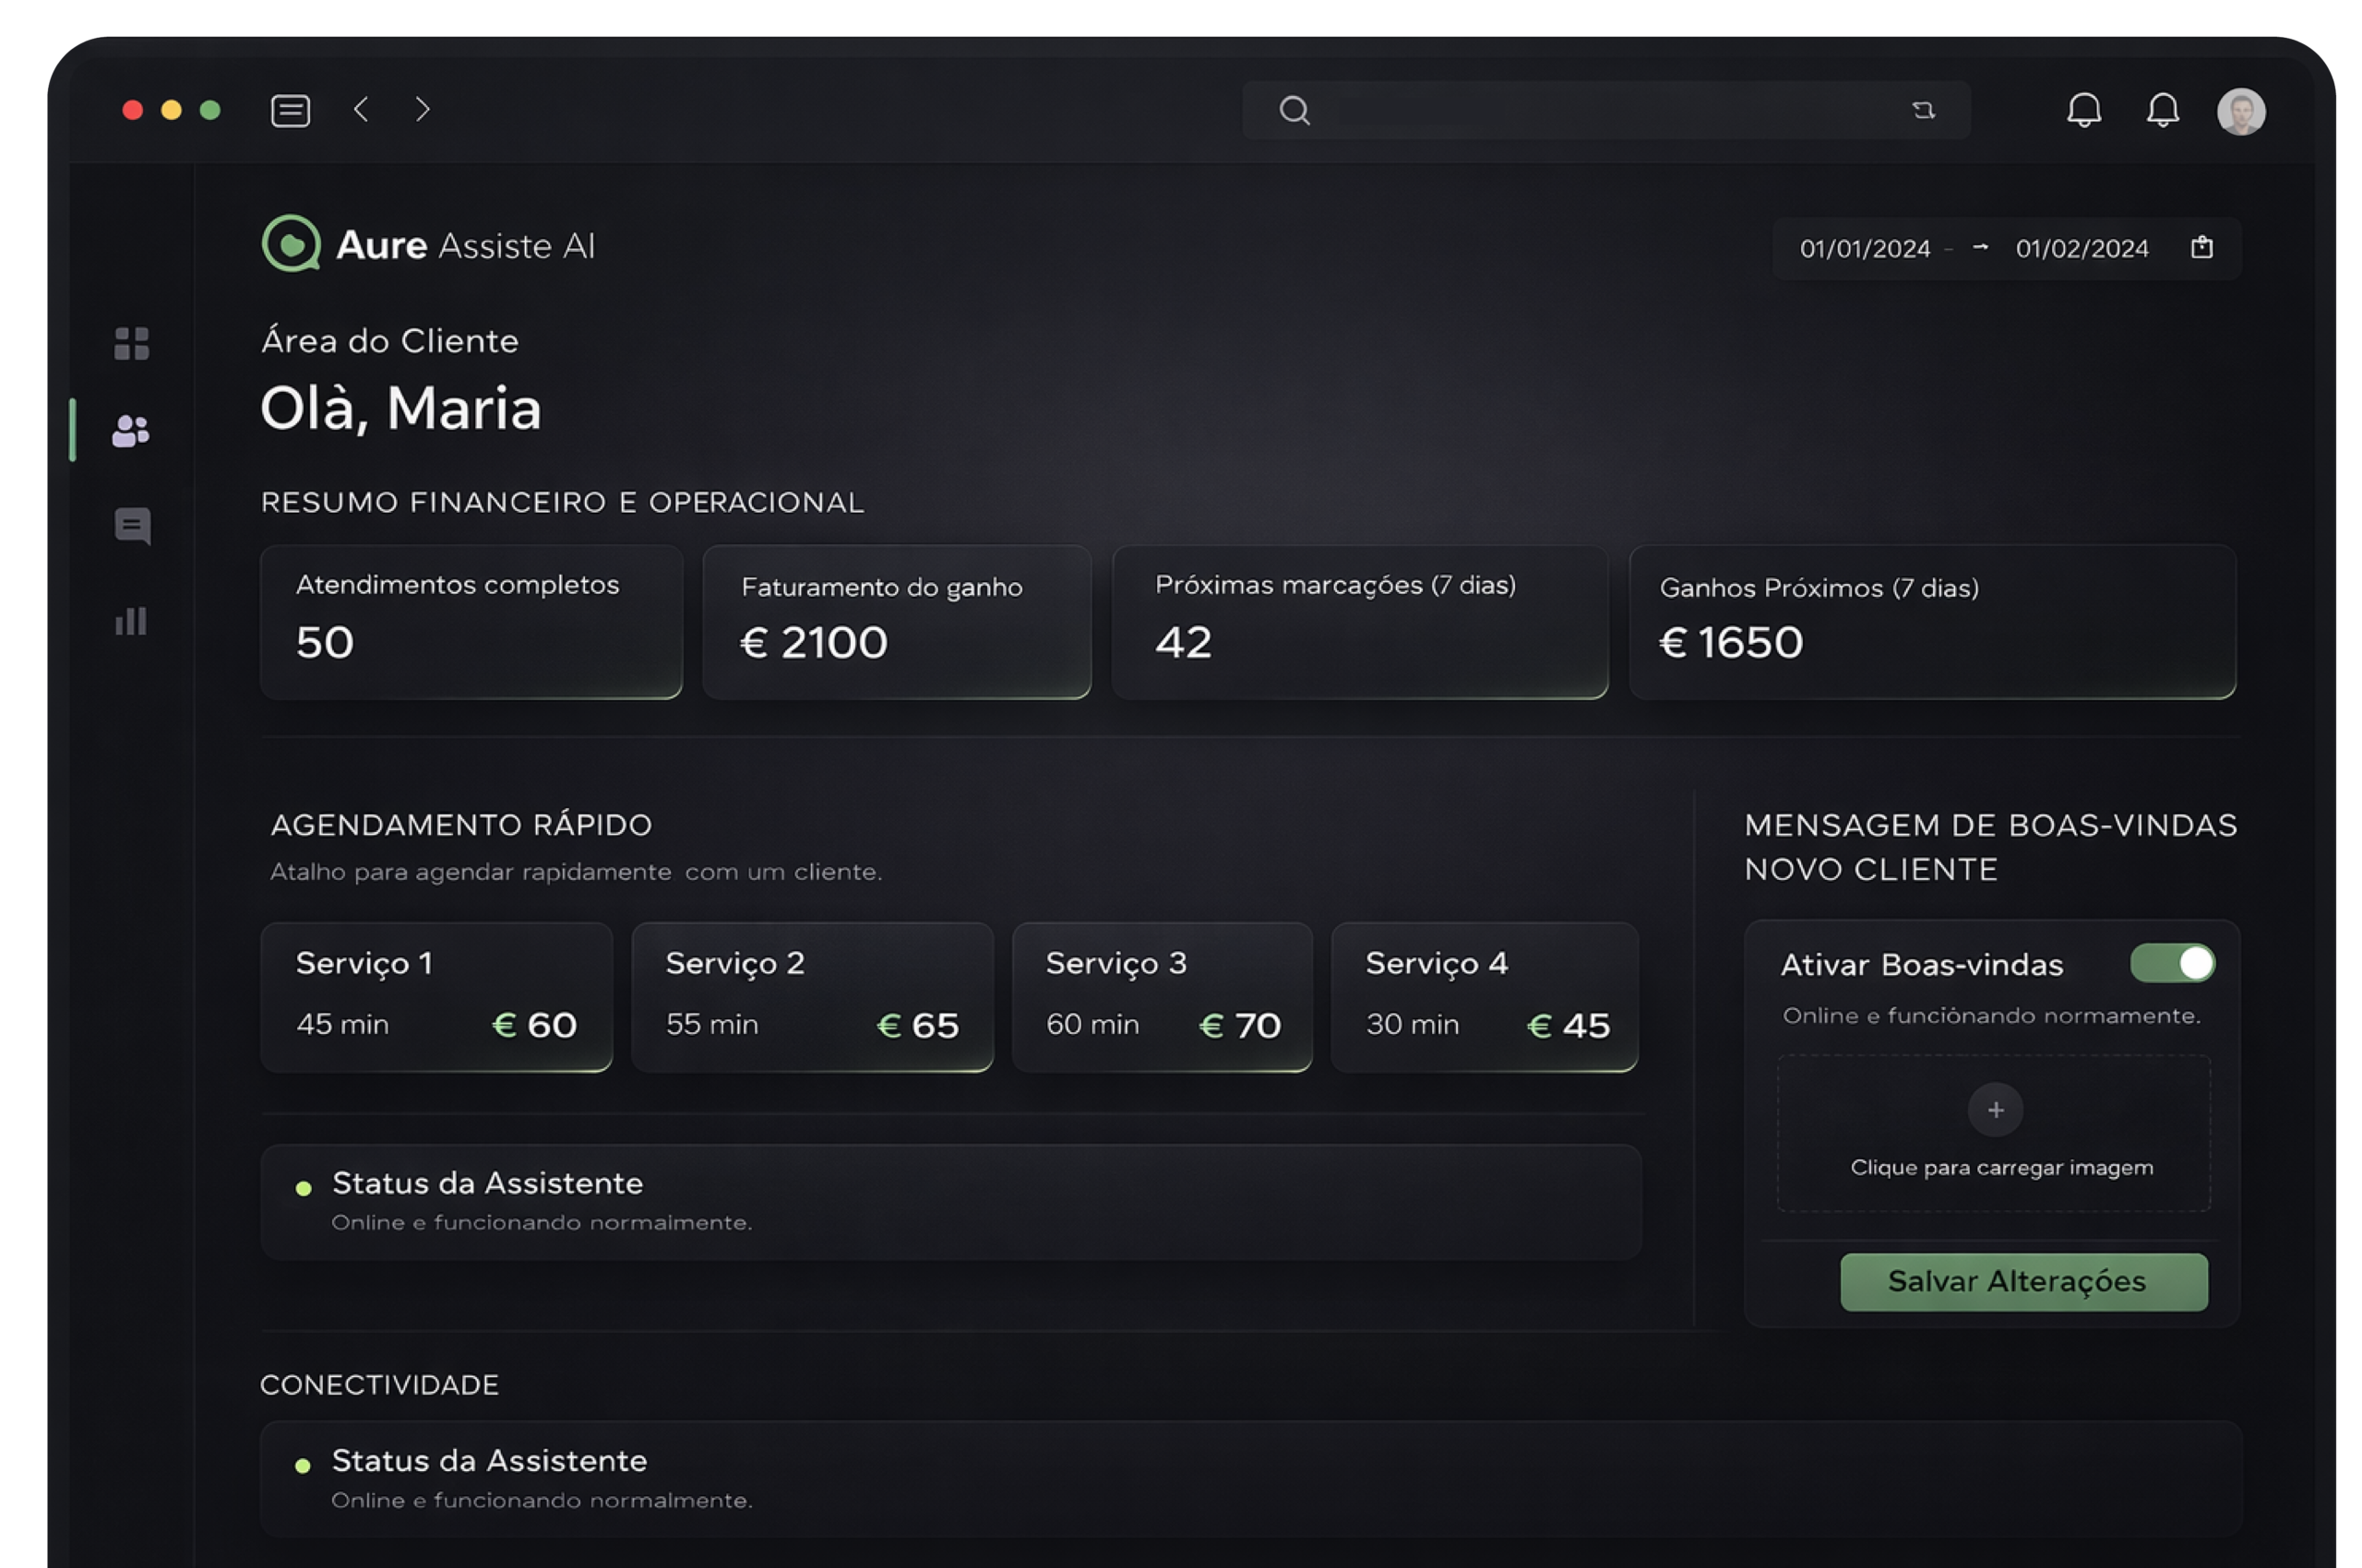The width and height of the screenshot is (2362, 1568).
Task: Click the second notification bell icon
Action: coord(2162,110)
